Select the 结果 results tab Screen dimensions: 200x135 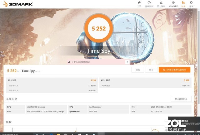(x=183, y=4)
